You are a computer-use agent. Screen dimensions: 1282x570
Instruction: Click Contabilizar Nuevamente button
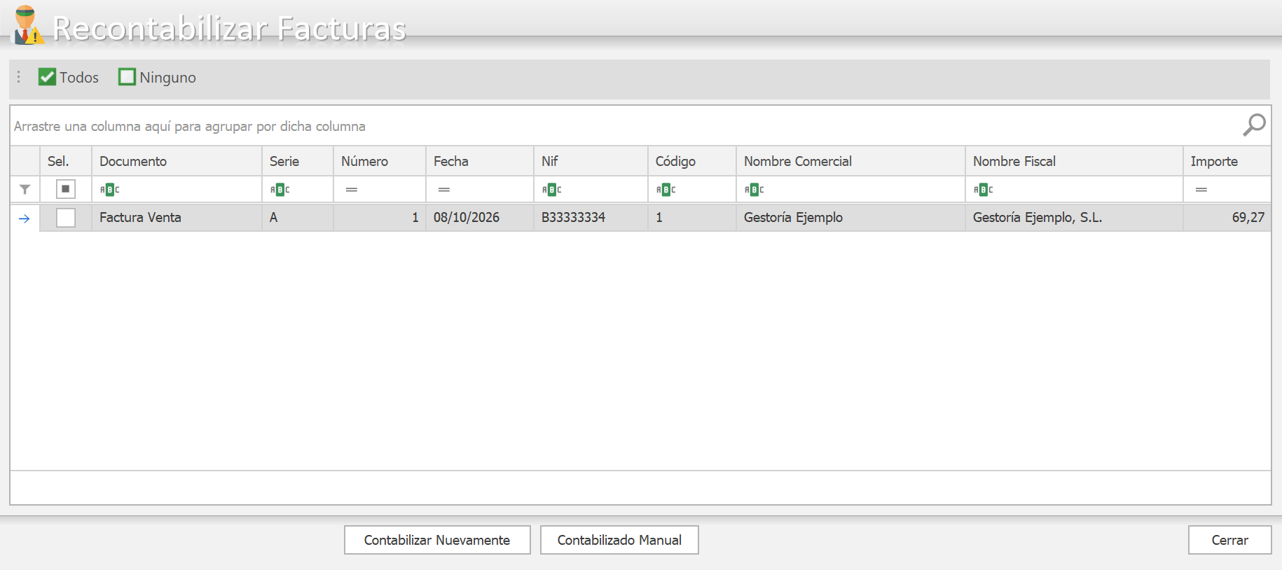(437, 540)
